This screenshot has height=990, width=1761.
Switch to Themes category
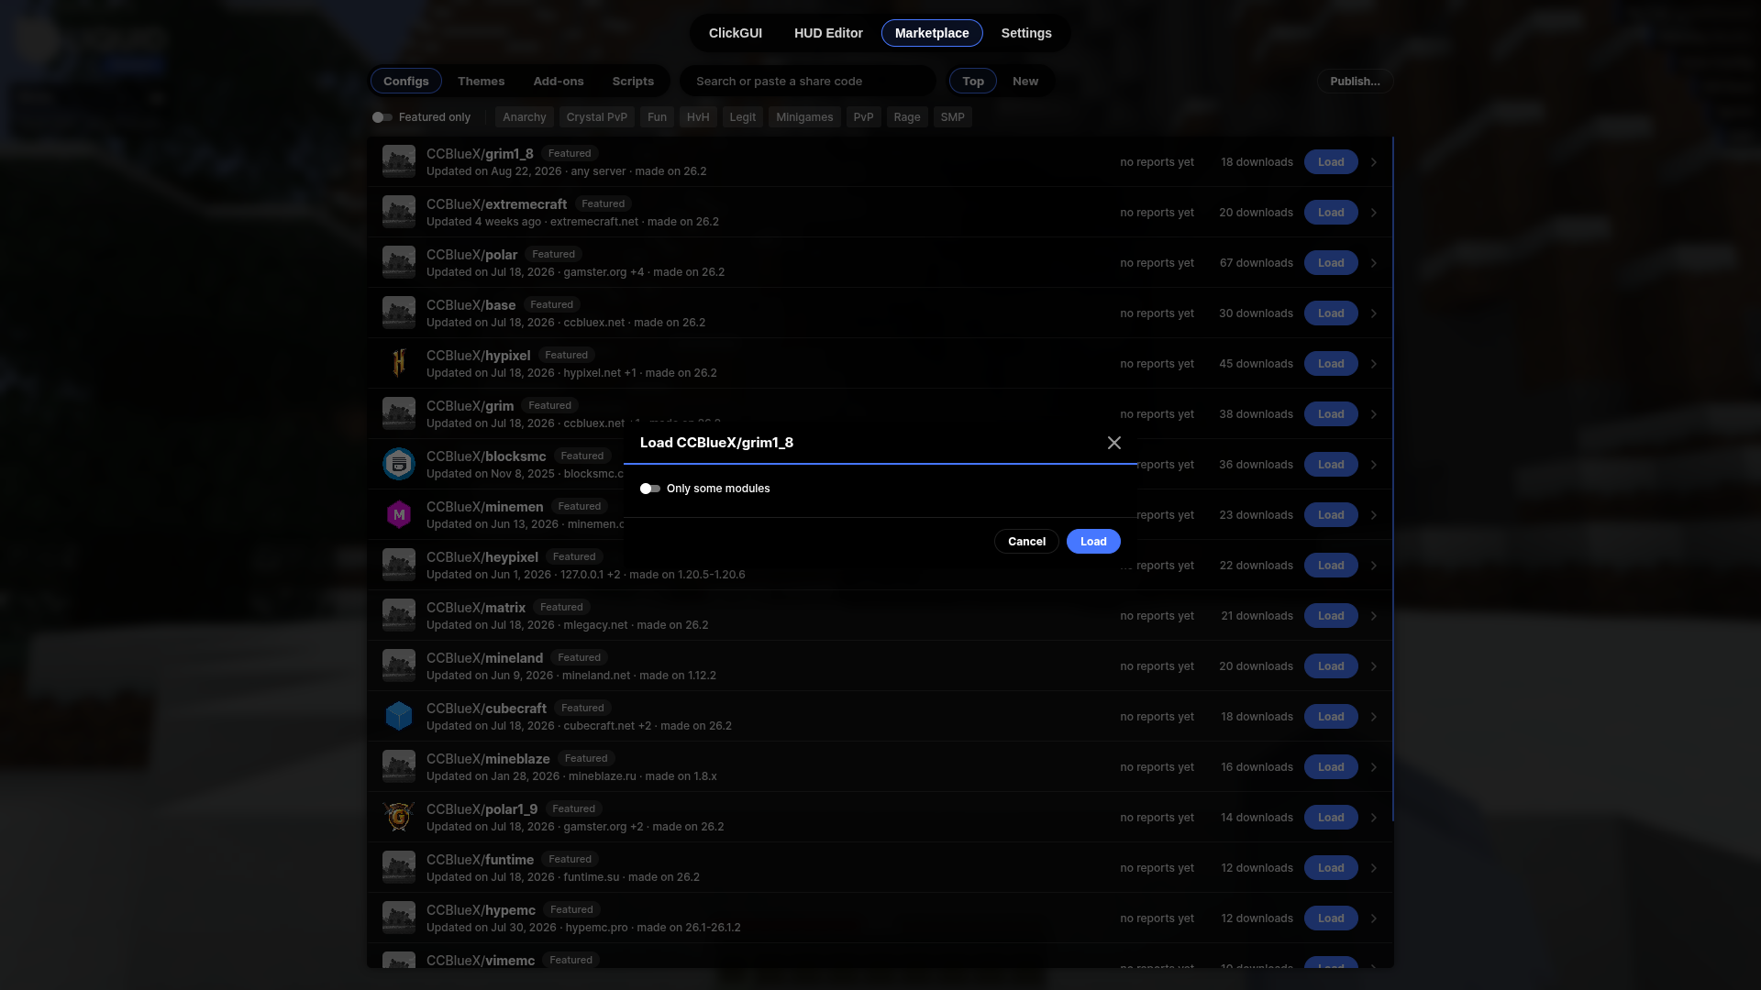point(481,82)
